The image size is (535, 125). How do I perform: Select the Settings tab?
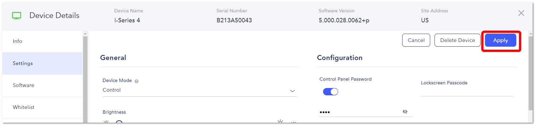pos(42,63)
